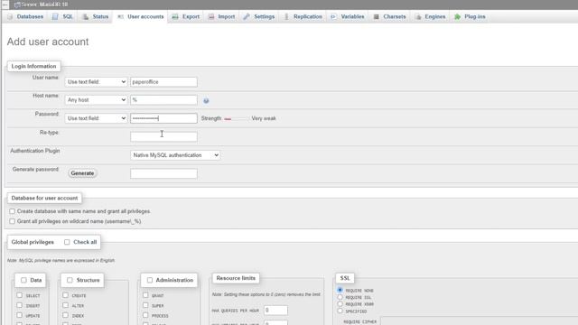578x325 pixels.
Task: Click the Generate password button
Action: 82,173
